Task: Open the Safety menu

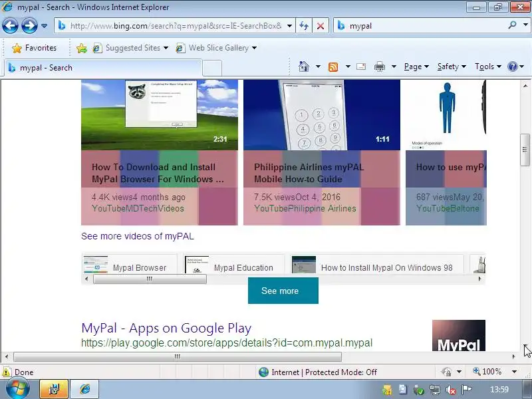Action: click(x=452, y=66)
